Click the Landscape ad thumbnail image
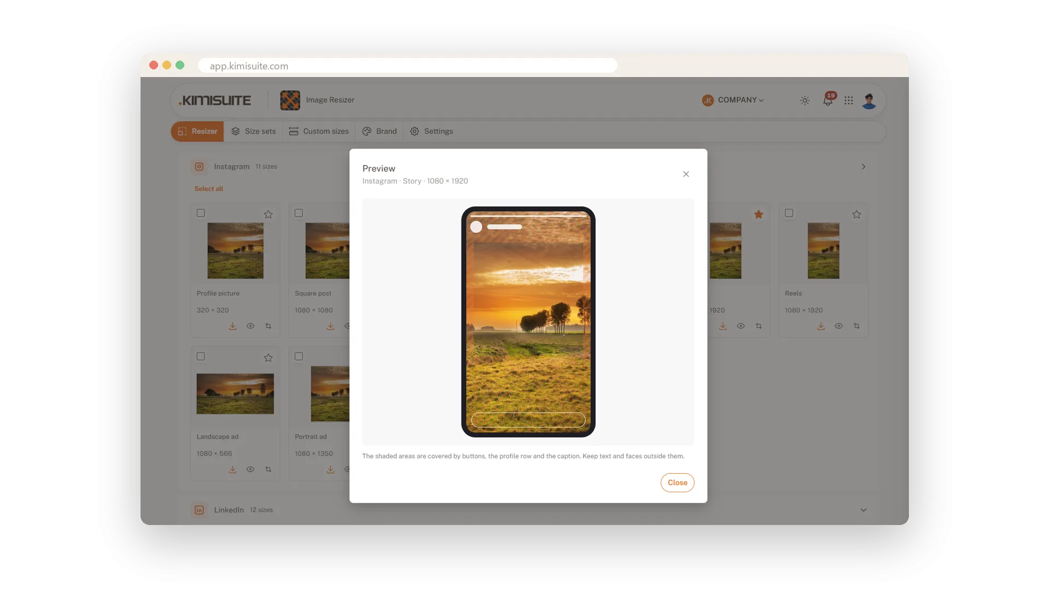The height and width of the screenshot is (590, 1050). [235, 394]
